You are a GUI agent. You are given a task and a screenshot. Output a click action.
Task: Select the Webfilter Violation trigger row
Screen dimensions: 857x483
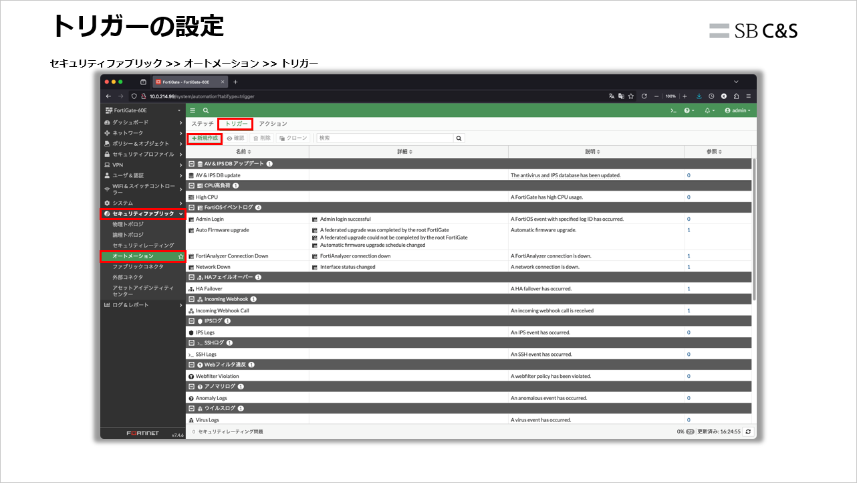pyautogui.click(x=469, y=376)
